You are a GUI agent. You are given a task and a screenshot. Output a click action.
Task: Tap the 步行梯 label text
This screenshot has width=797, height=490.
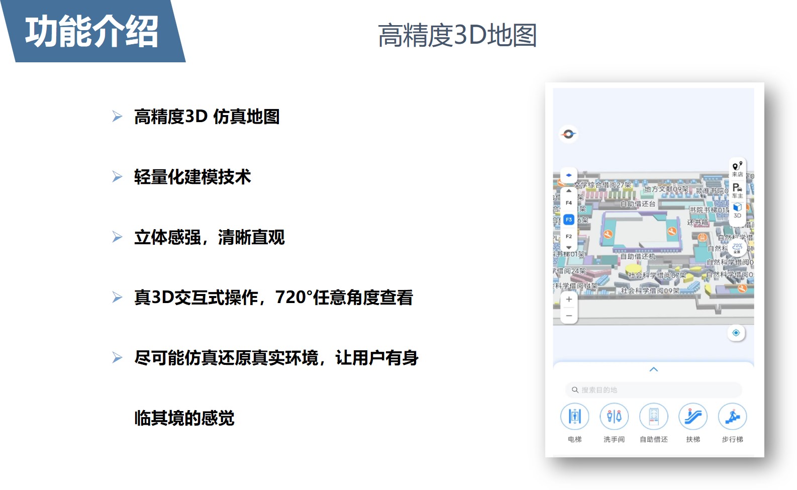[x=733, y=439]
